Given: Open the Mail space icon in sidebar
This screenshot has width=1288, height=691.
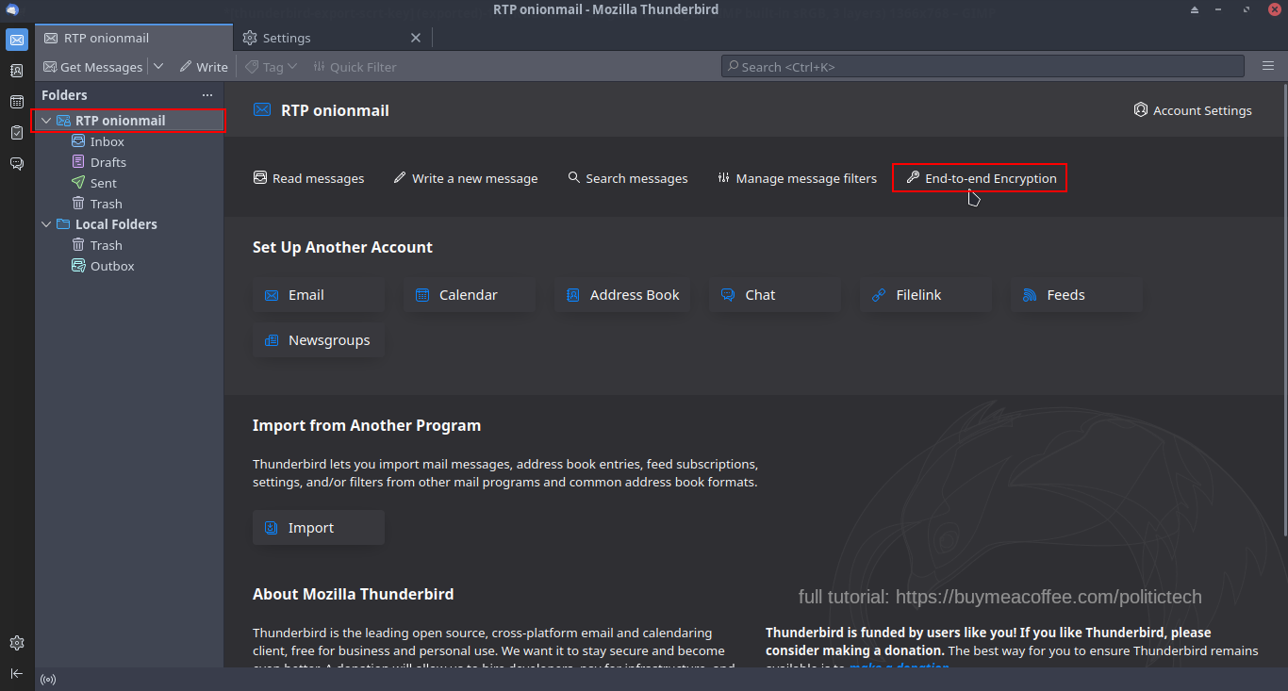Looking at the screenshot, I should click(x=17, y=40).
